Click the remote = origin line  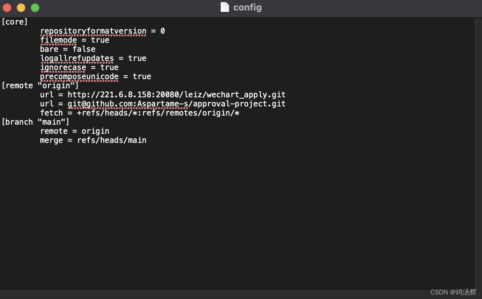tap(75, 131)
